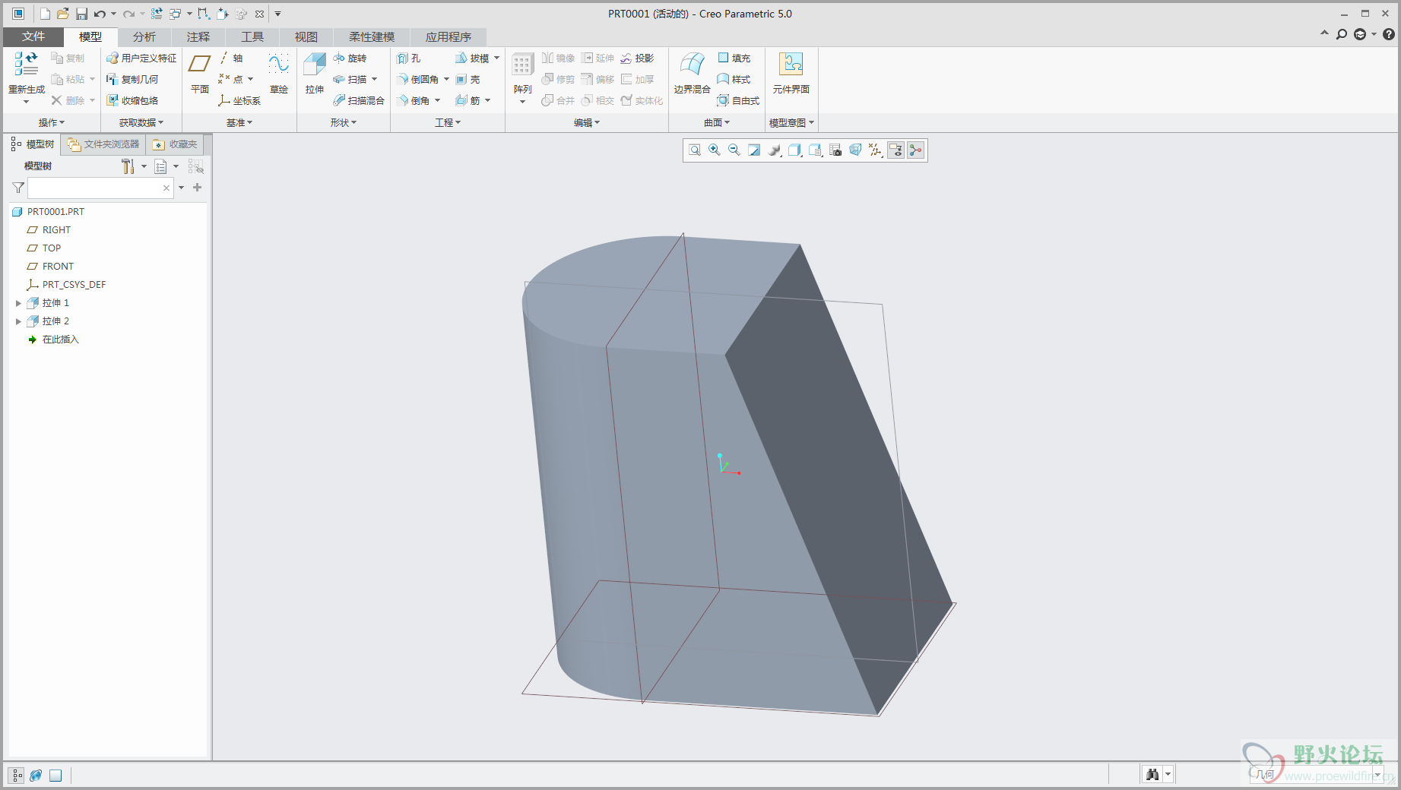
Task: Select the Revolve (旋转) tool
Action: 350,58
